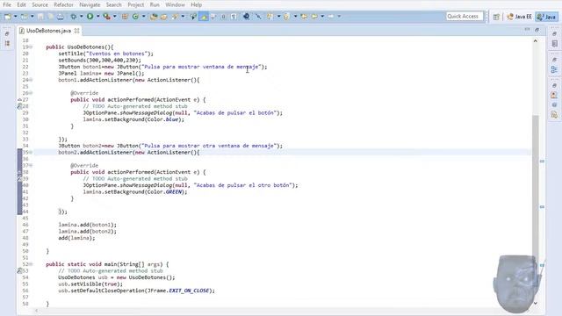This screenshot has height=316, width=562.
Task: Open the Window menu
Action: point(175,5)
